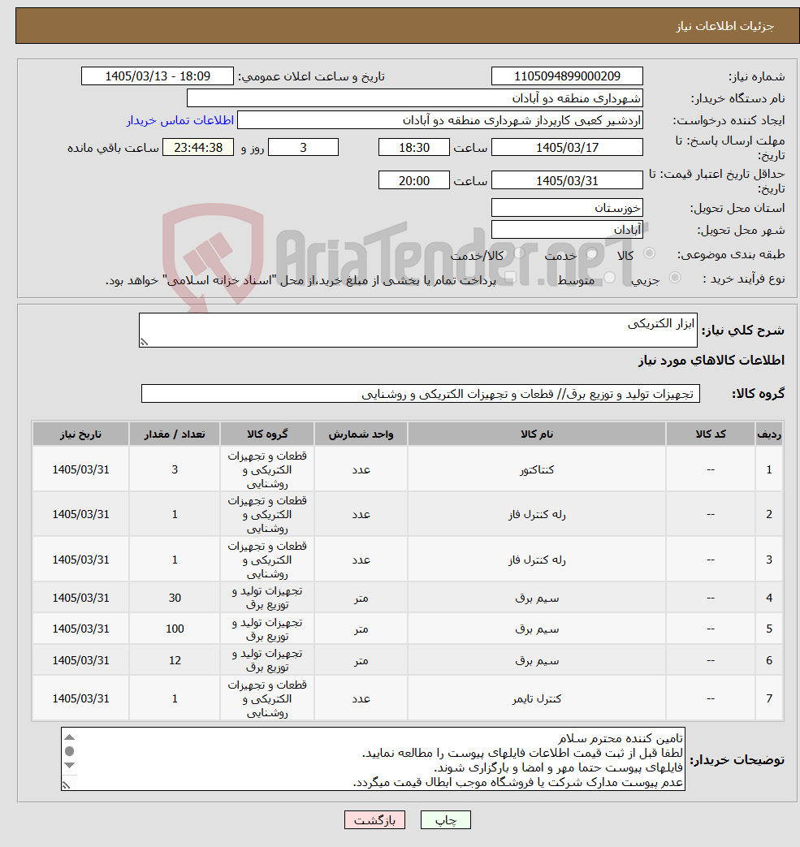800x847 pixels.
Task: Click the scroll up arrow in buyer notes
Action: coord(69,737)
